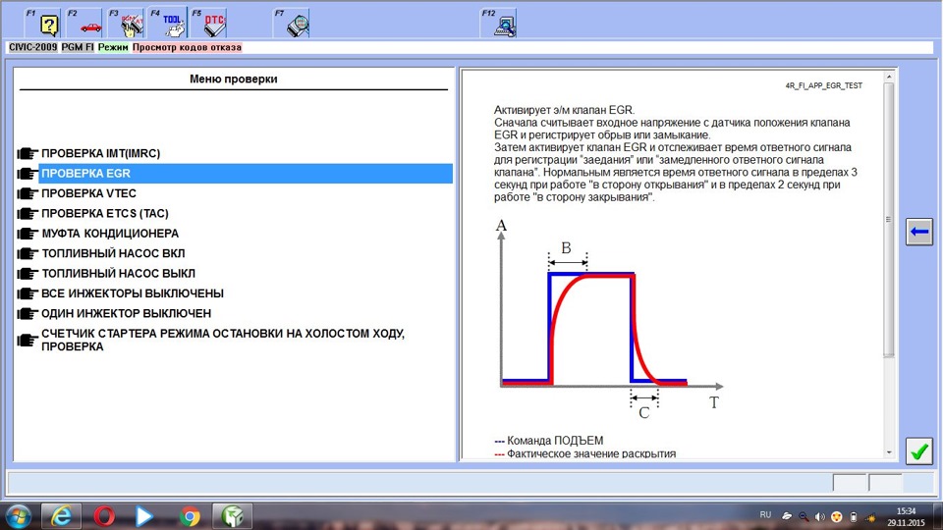
Task: Click the CIVIC-2009 breadcrumb
Action: click(32, 47)
